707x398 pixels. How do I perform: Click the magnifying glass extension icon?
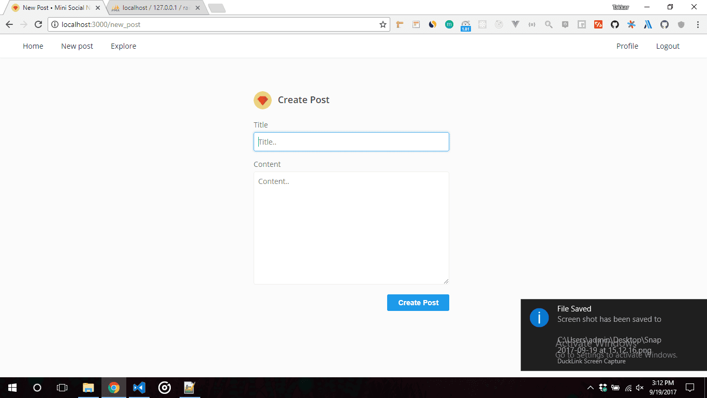[x=549, y=24]
